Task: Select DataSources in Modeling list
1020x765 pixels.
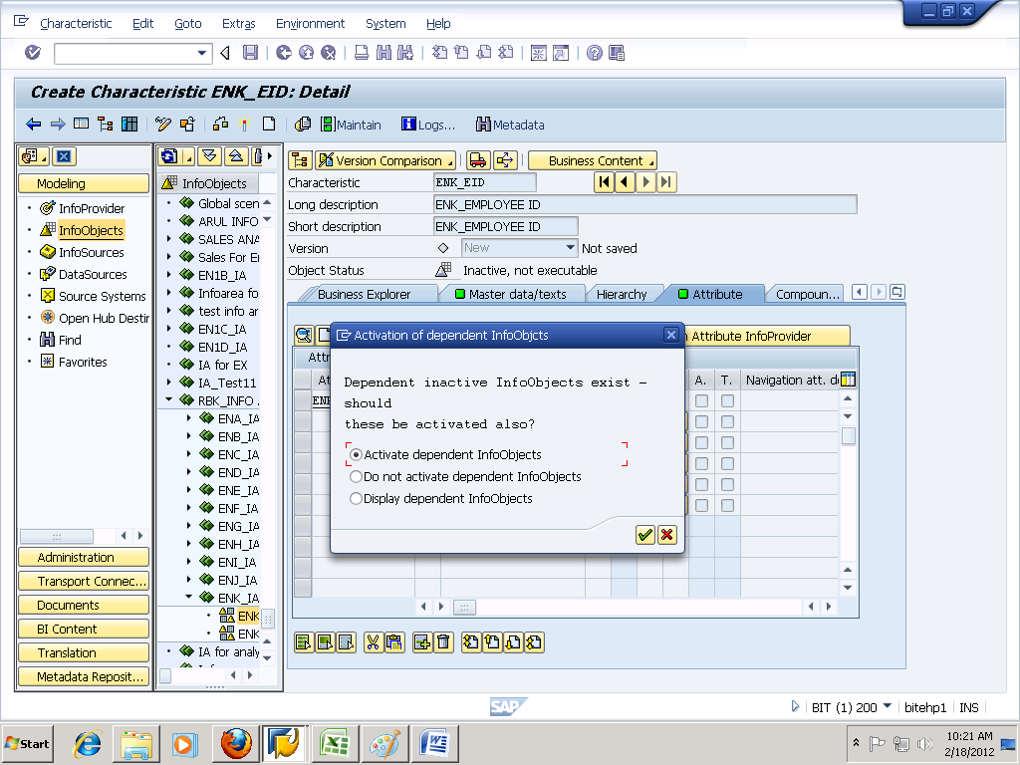Action: 93,275
